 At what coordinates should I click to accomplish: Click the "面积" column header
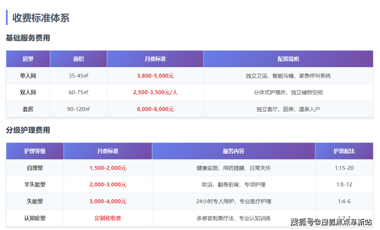click(x=79, y=59)
